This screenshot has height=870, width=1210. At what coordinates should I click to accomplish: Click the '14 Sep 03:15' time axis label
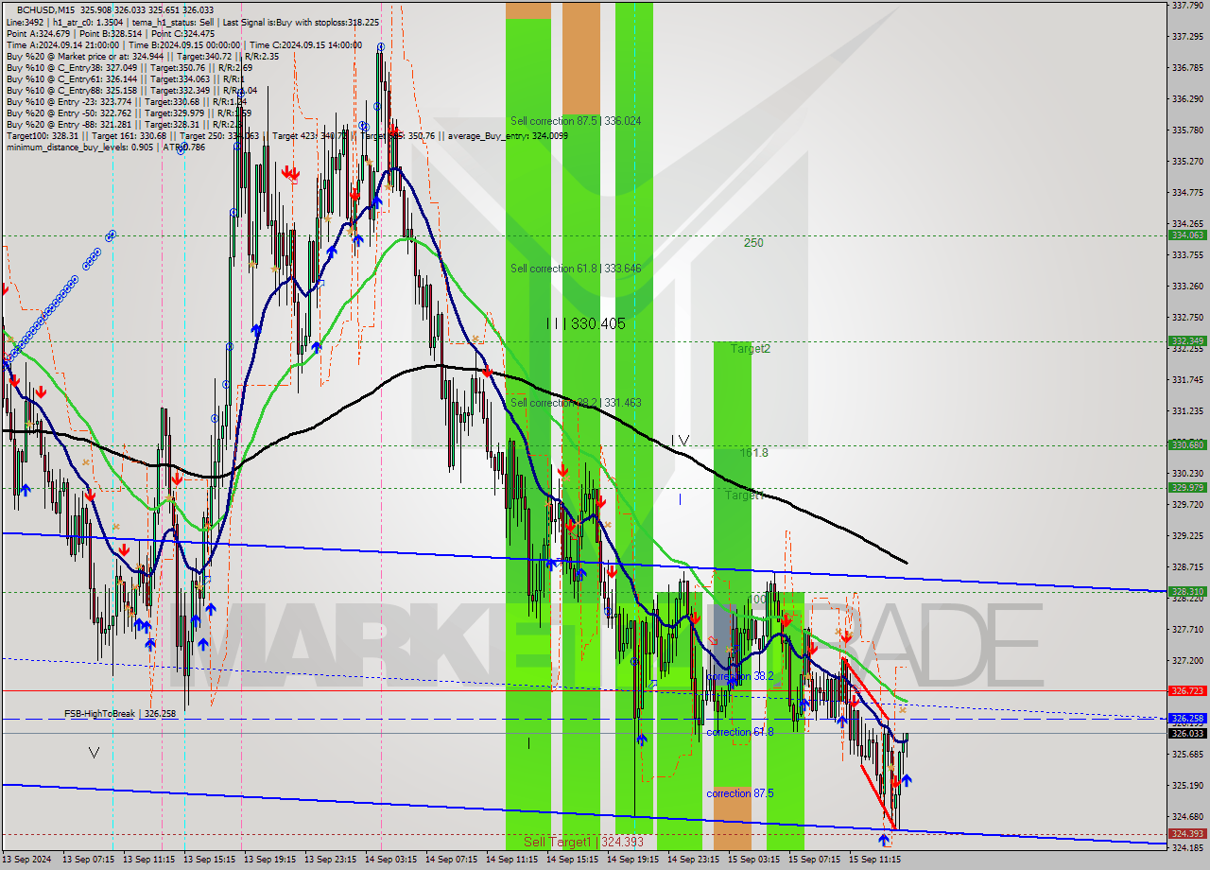(390, 861)
